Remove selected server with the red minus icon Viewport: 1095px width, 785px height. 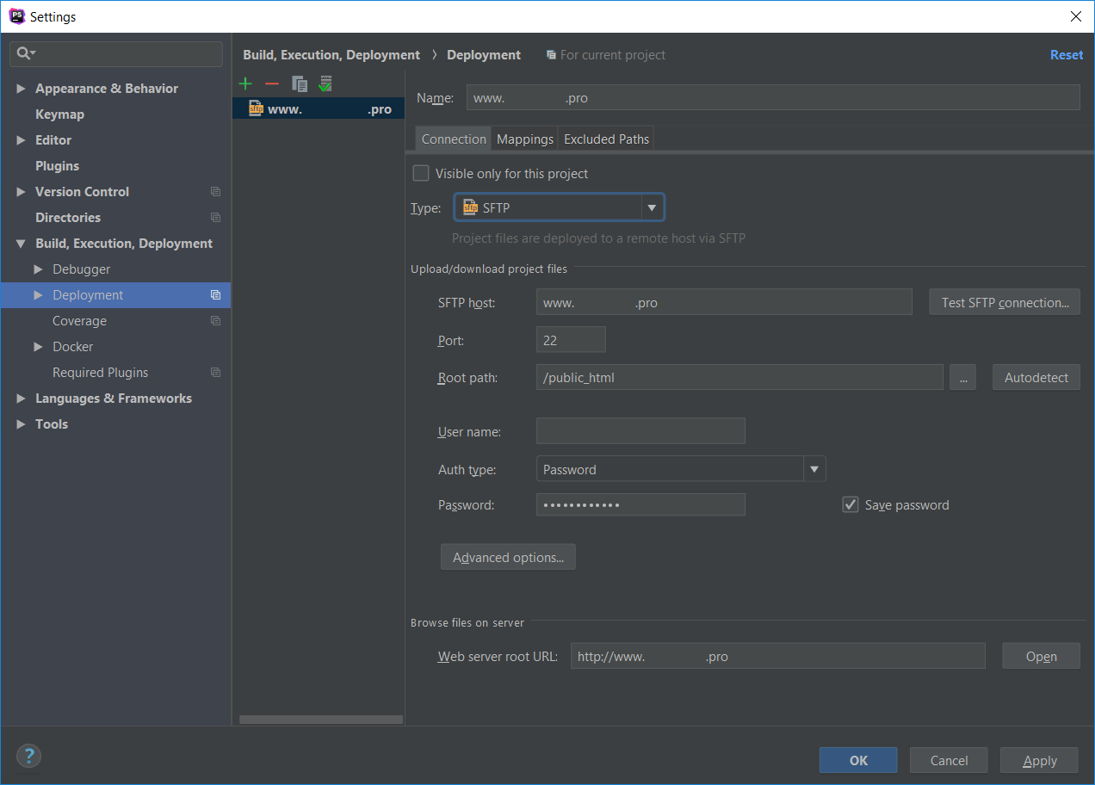point(272,83)
